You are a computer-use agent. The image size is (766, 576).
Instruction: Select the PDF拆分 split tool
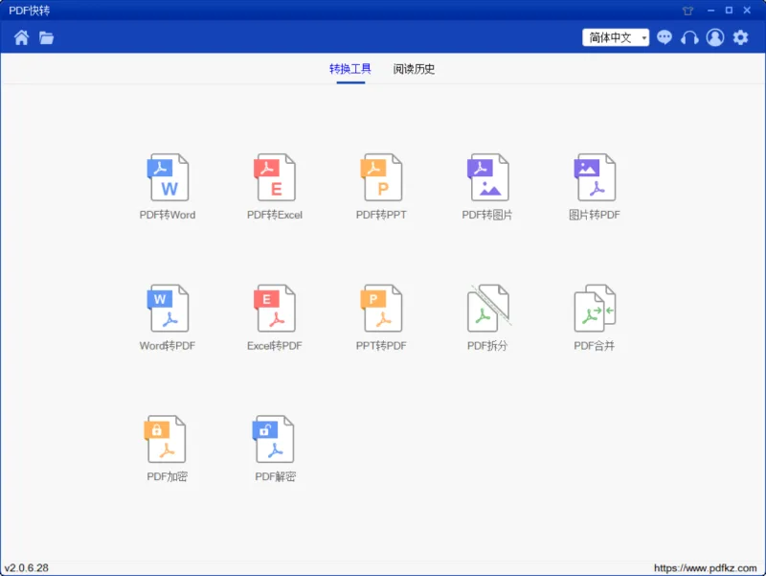[487, 318]
